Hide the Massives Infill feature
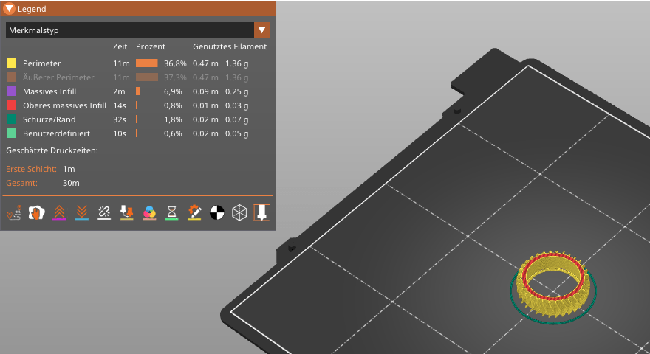This screenshot has height=354, width=650. (x=51, y=91)
